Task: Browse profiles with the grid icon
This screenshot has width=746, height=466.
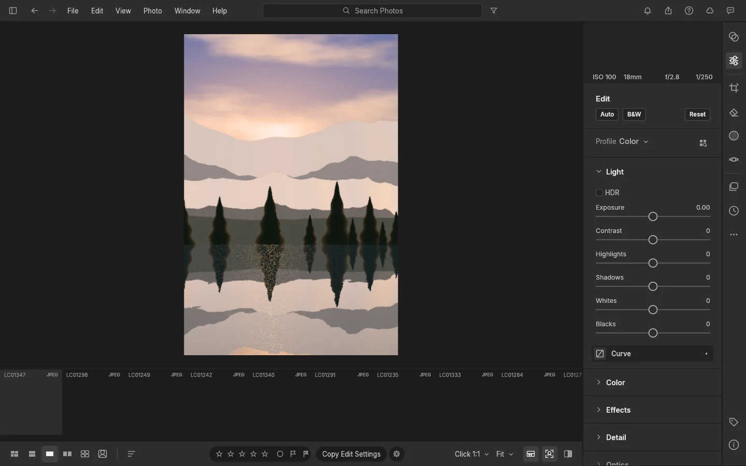Action: pyautogui.click(x=703, y=143)
